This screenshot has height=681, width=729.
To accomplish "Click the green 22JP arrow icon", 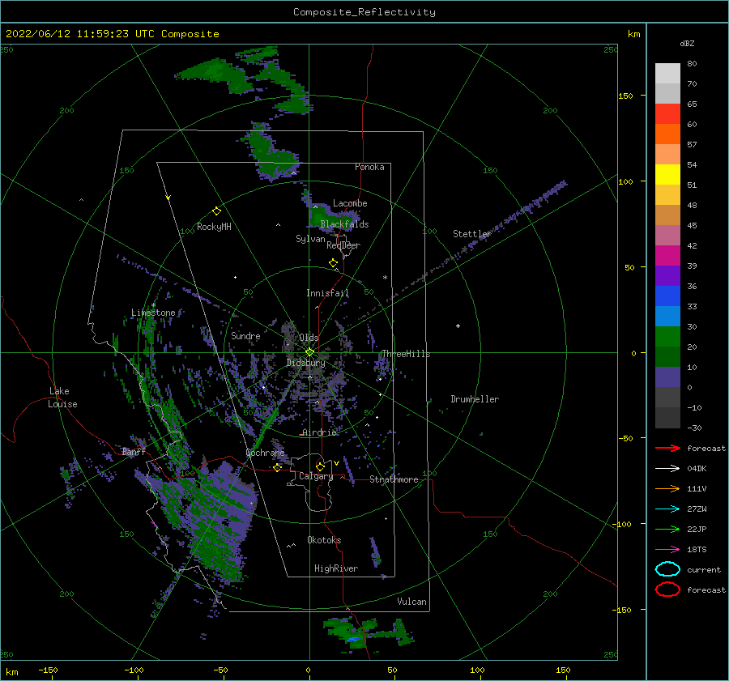I will pyautogui.click(x=667, y=529).
